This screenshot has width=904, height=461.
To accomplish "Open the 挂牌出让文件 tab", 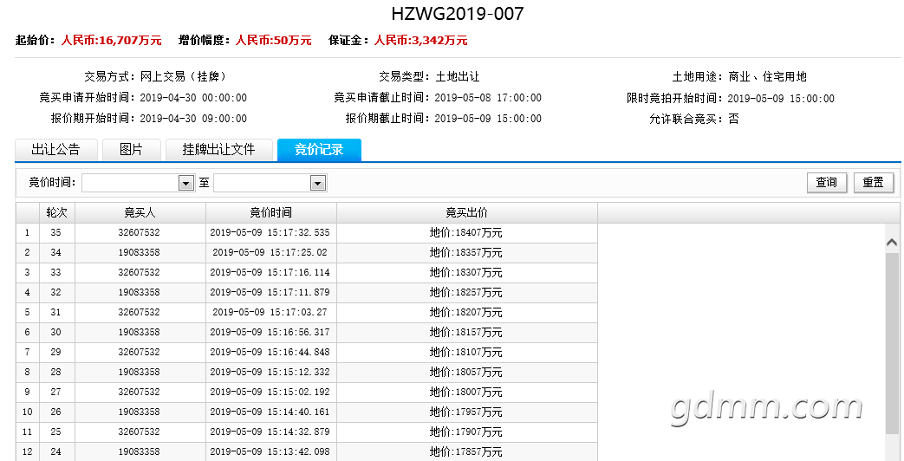I will tap(218, 150).
